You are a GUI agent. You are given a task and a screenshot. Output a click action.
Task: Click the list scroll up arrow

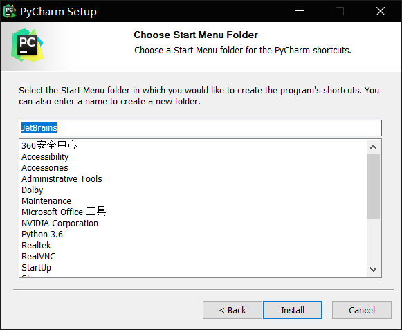tap(374, 147)
